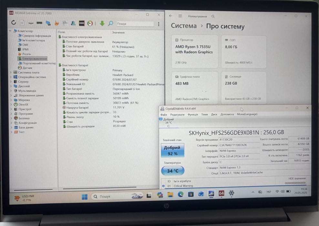Click the Пошук search field in AIDA64
This screenshot has height=226, width=319.
point(135,24)
